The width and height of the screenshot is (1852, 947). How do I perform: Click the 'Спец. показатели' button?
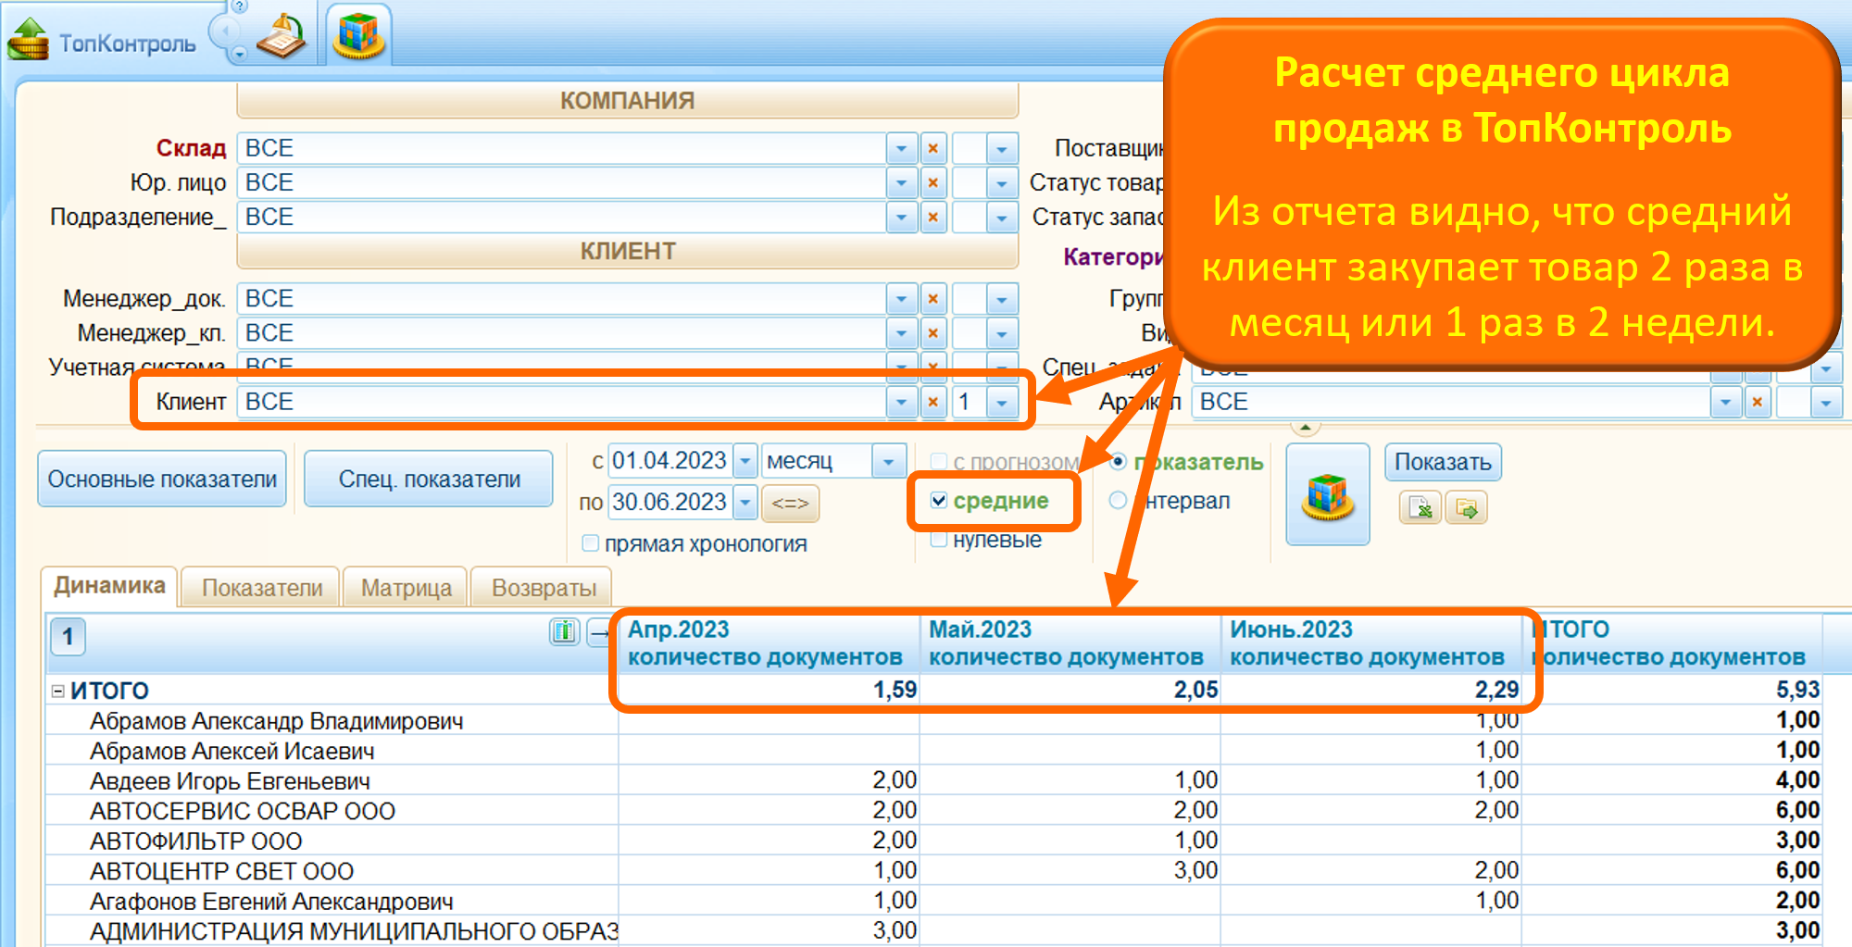point(429,479)
